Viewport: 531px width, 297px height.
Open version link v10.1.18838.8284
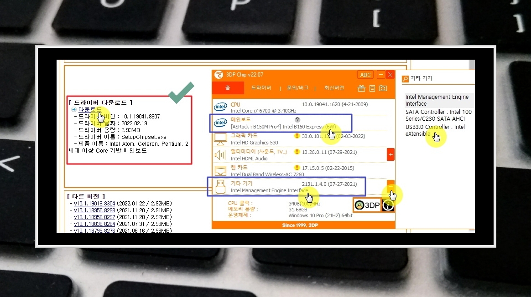click(94, 224)
